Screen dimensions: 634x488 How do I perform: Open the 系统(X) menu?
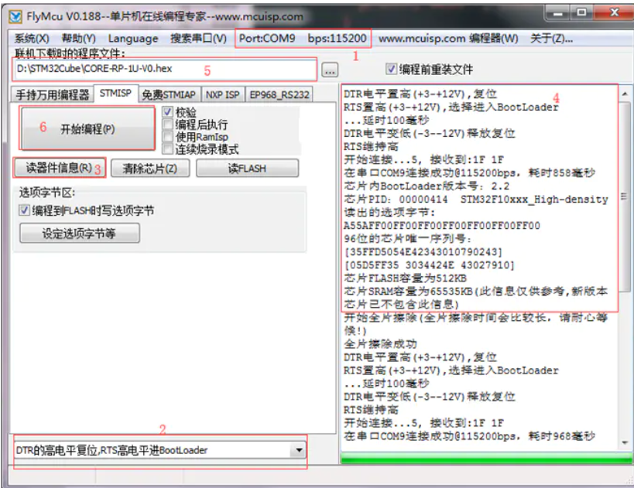pyautogui.click(x=32, y=39)
